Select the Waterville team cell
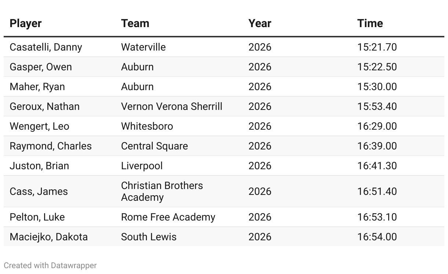 143,47
